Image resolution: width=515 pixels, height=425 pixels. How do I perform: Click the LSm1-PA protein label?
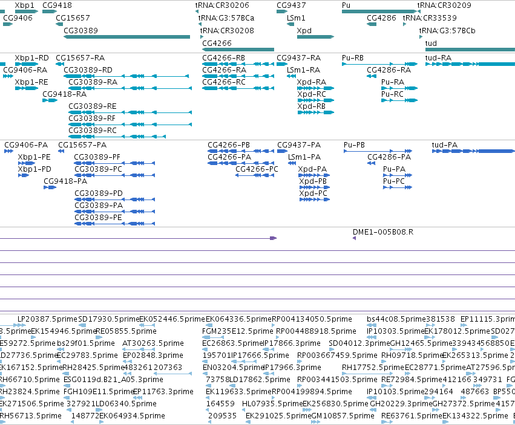point(304,157)
